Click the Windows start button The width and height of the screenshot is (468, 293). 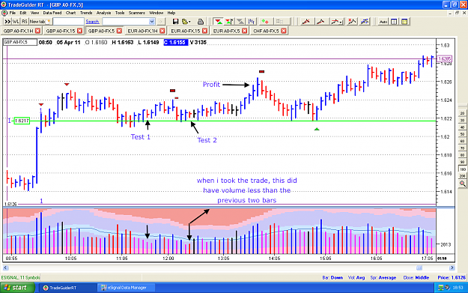click(x=17, y=288)
